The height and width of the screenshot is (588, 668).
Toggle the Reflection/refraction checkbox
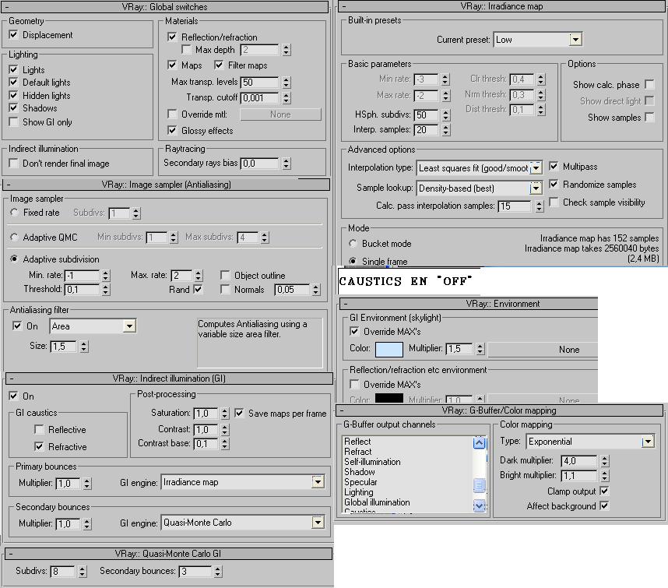pyautogui.click(x=172, y=37)
